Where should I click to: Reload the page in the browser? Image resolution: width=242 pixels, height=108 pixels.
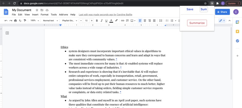[x=14, y=3]
